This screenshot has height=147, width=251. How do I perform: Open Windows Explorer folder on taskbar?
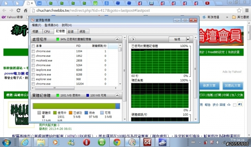pyautogui.click(x=40, y=142)
